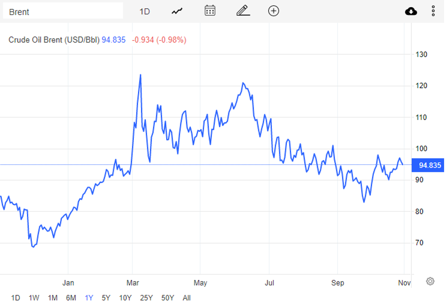Choose the 5Y time range
445x307 pixels.
(x=106, y=298)
